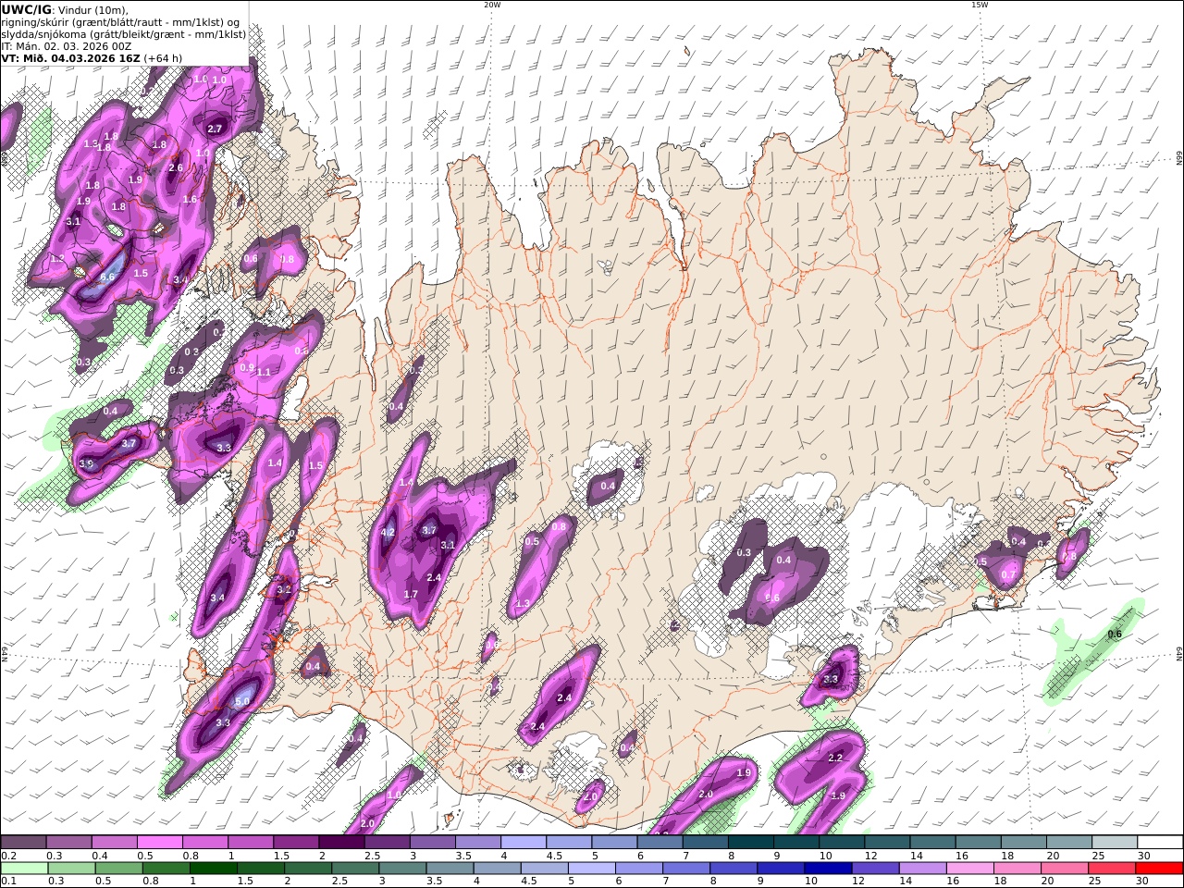Click the 2.2 precipitation value on the map

[x=835, y=758]
